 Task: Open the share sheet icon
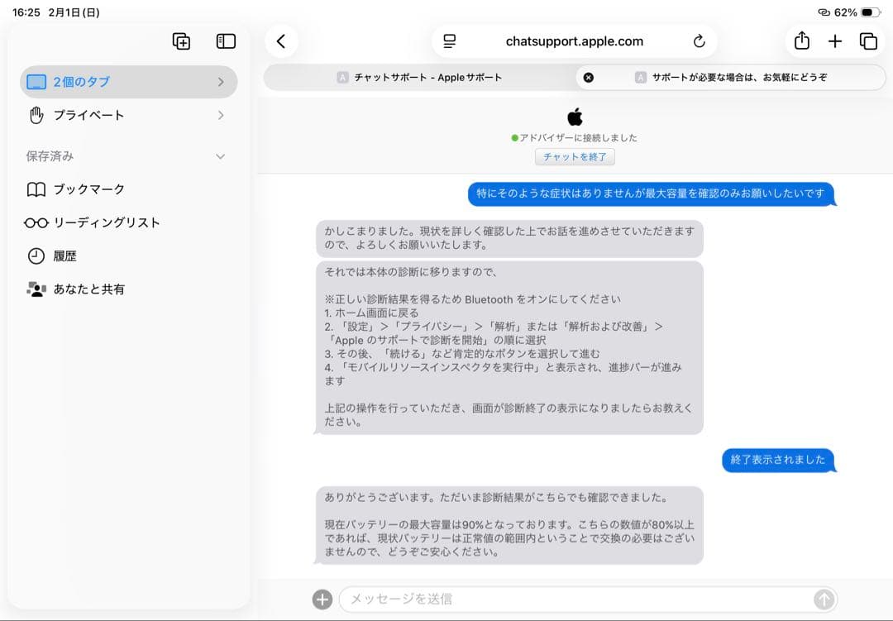coord(800,41)
